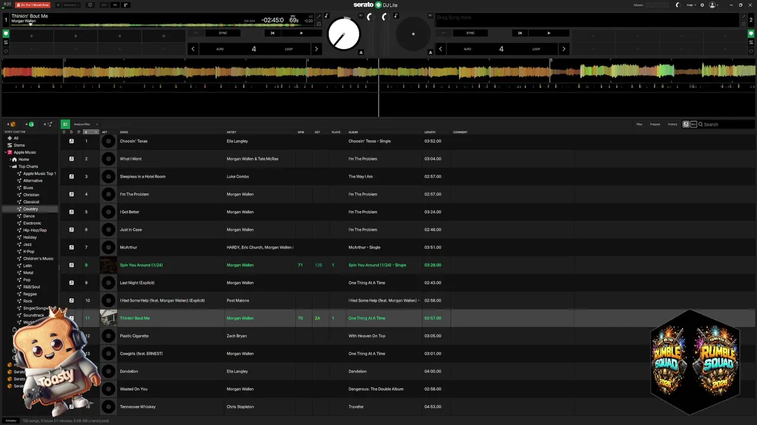Click album art for Spin You Around
The width and height of the screenshot is (757, 425).
click(108, 265)
